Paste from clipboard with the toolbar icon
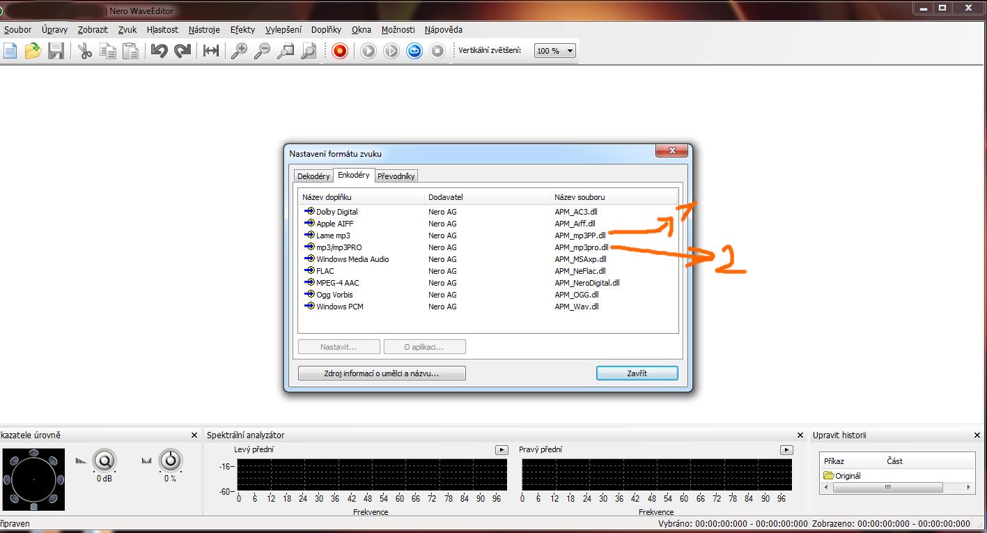Viewport: 987px width, 533px height. [130, 51]
